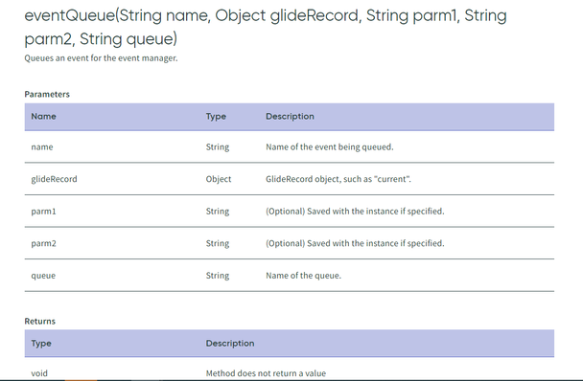
Task: Select the queue parameter name
Action: 43,276
